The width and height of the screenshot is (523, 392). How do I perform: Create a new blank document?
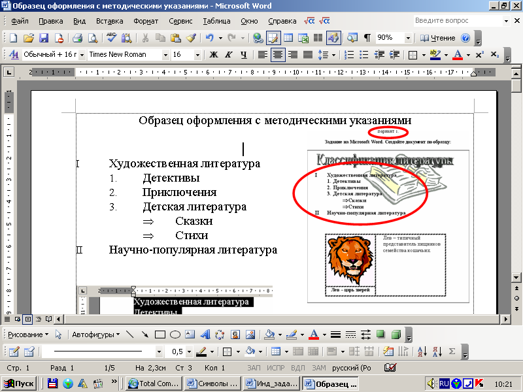[x=14, y=38]
